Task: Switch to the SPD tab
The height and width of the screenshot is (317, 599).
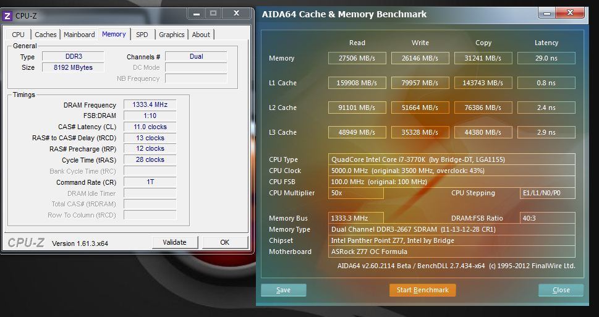Action: [x=142, y=35]
